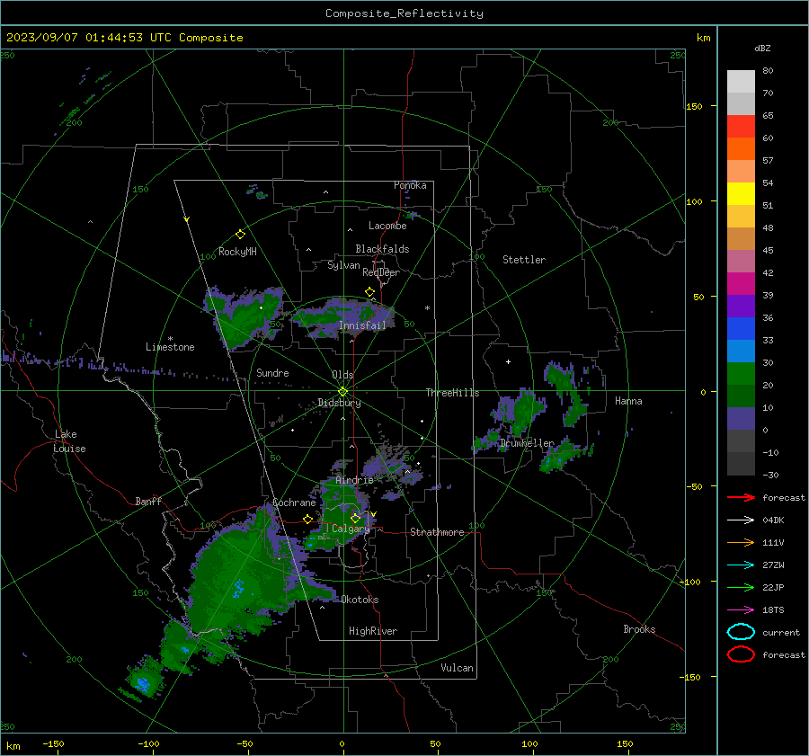Screen dimensions: 809x756
Task: Click the Ponoka city label
Action: click(x=410, y=185)
